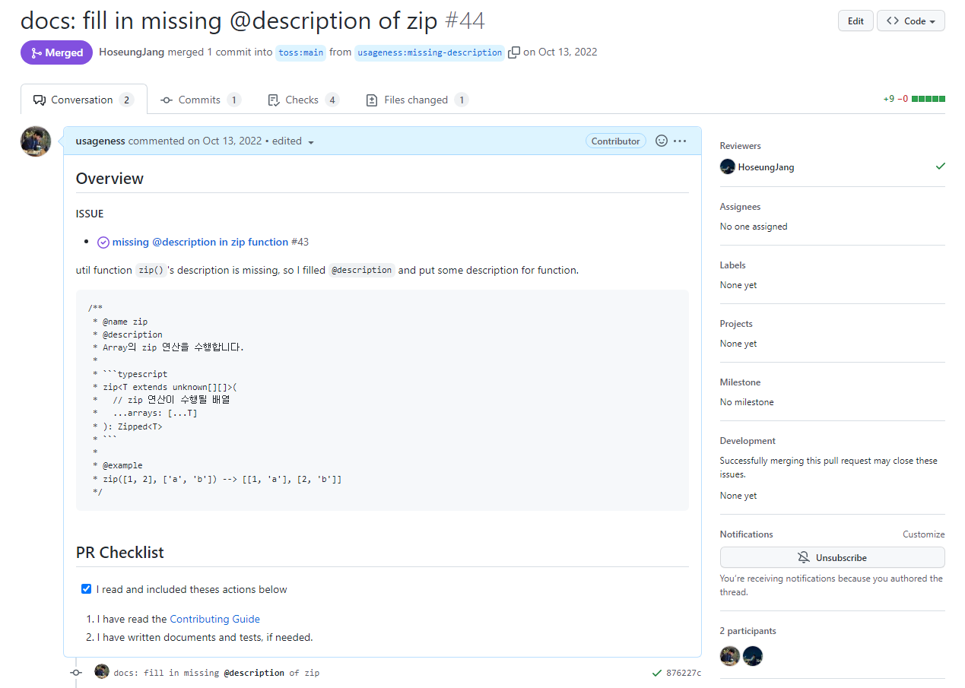Click the closed issue icon next to #43
Viewport: 965px width, 688px height.
tap(103, 243)
